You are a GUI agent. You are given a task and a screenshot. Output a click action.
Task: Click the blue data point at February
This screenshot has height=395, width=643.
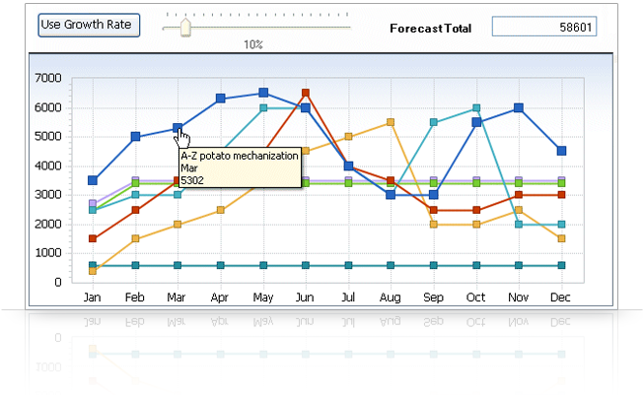[135, 137]
